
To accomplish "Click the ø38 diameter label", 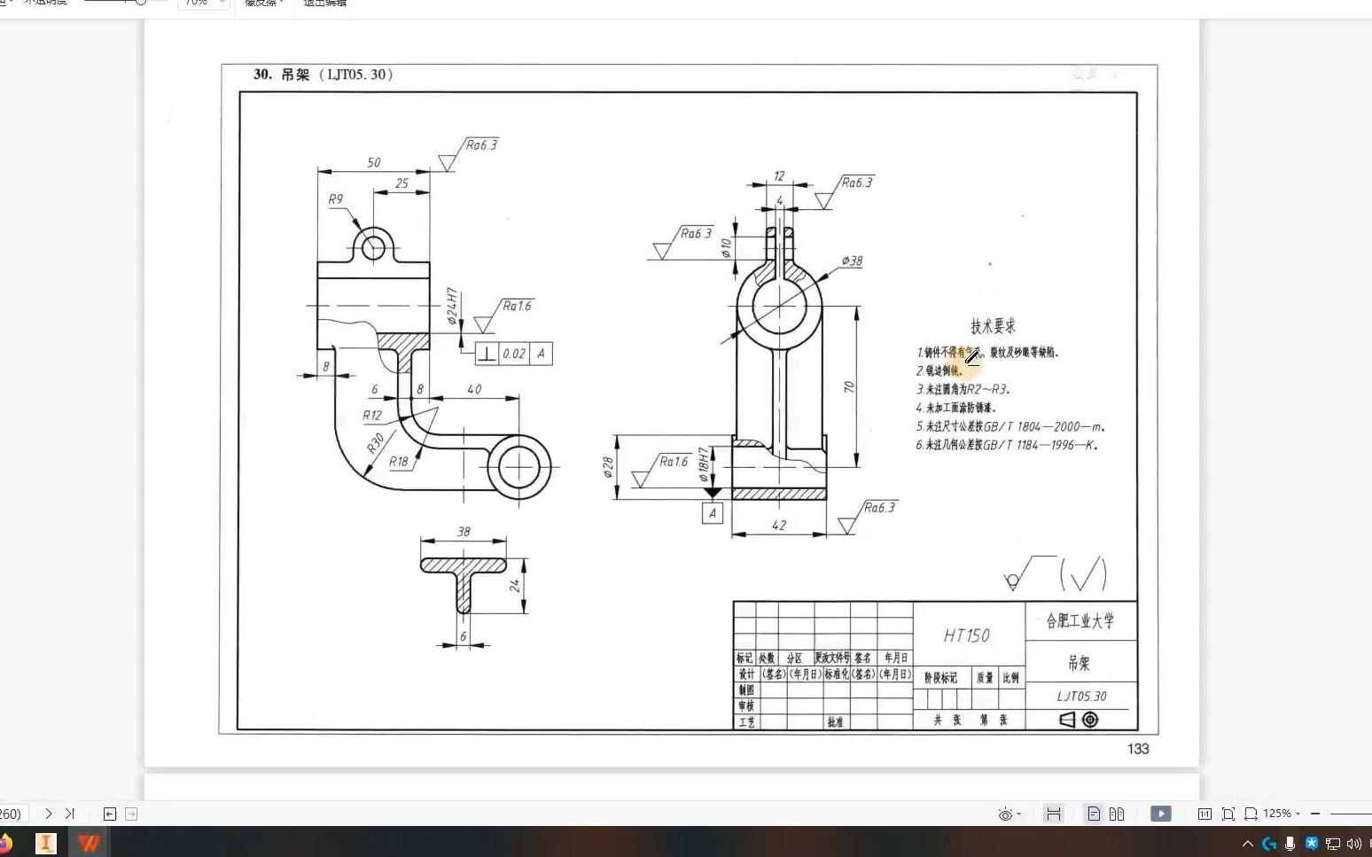I will click(852, 261).
